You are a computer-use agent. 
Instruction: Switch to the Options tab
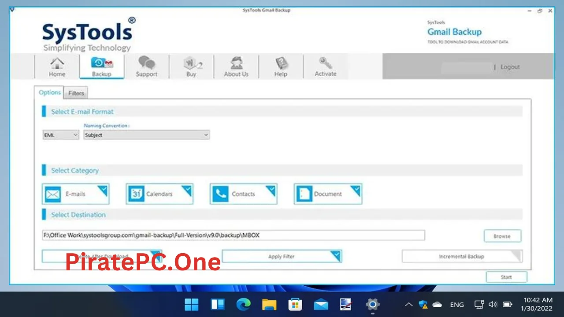click(49, 92)
